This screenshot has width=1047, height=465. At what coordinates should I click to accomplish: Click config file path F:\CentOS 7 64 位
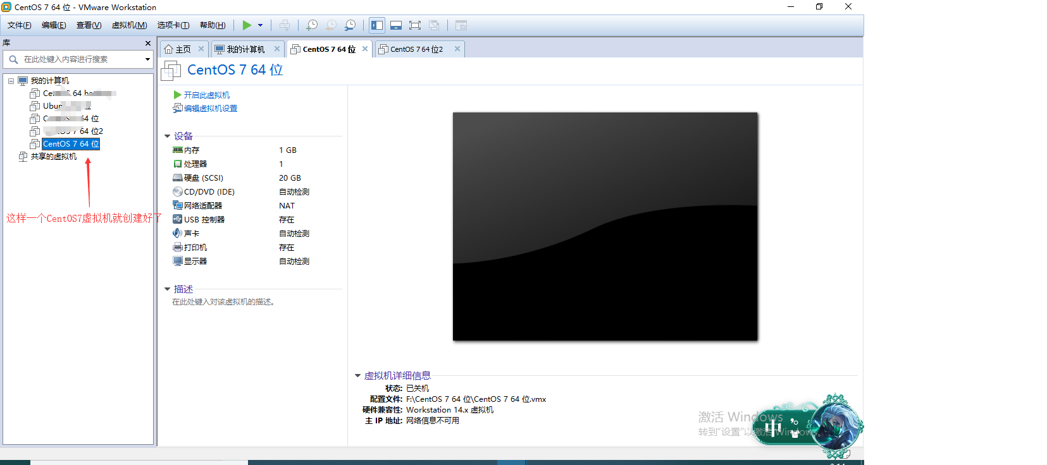[x=476, y=399]
